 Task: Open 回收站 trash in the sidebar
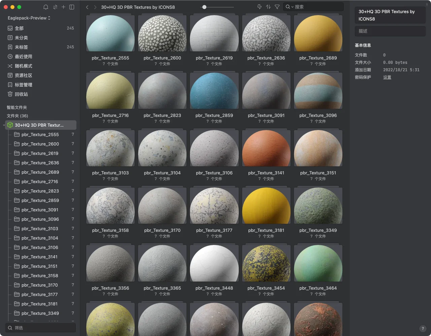(x=41, y=94)
